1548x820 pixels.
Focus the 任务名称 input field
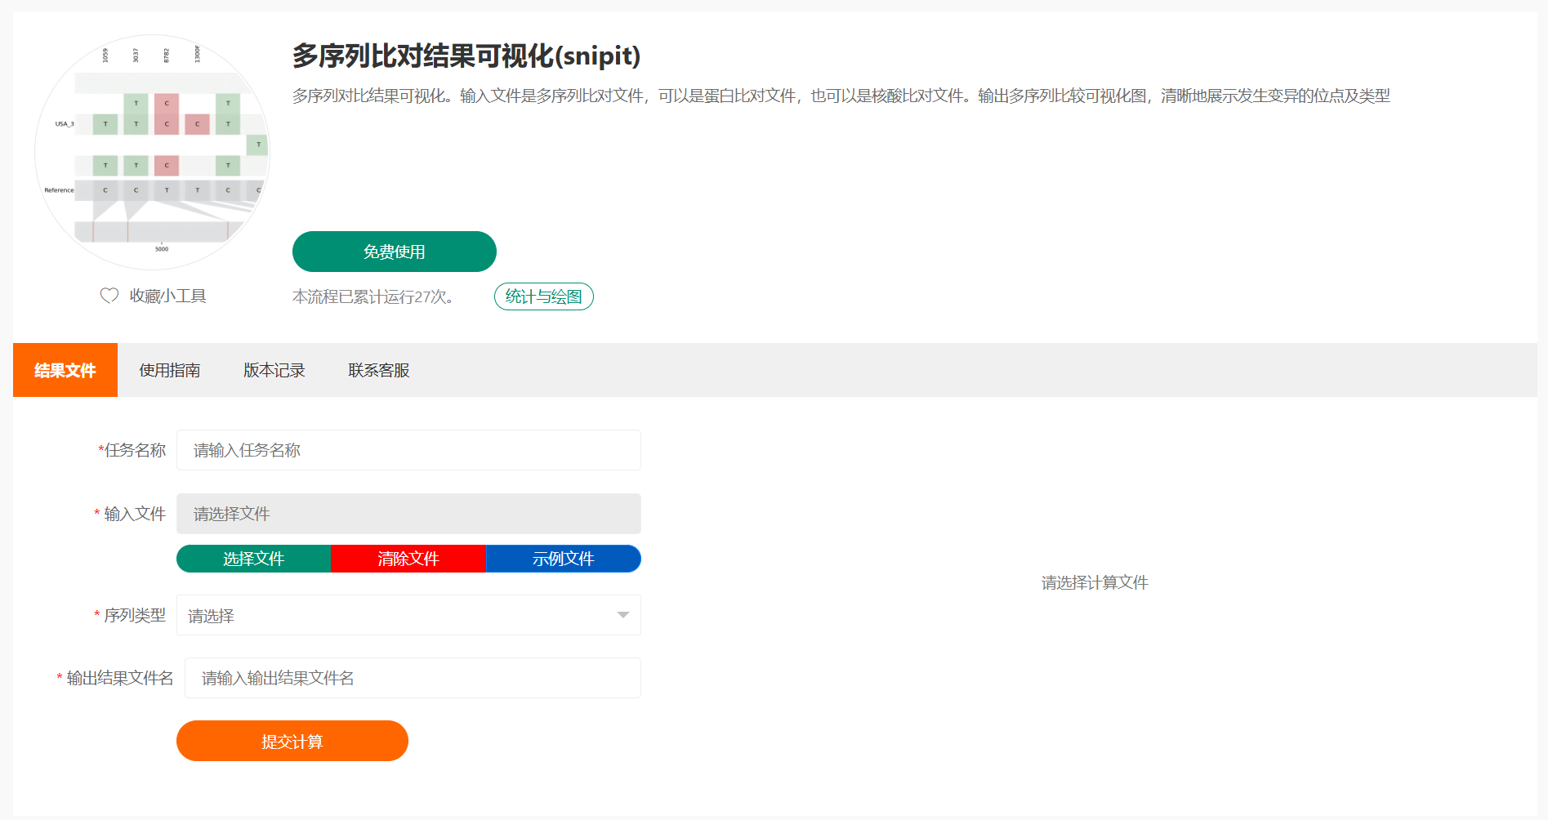point(408,450)
